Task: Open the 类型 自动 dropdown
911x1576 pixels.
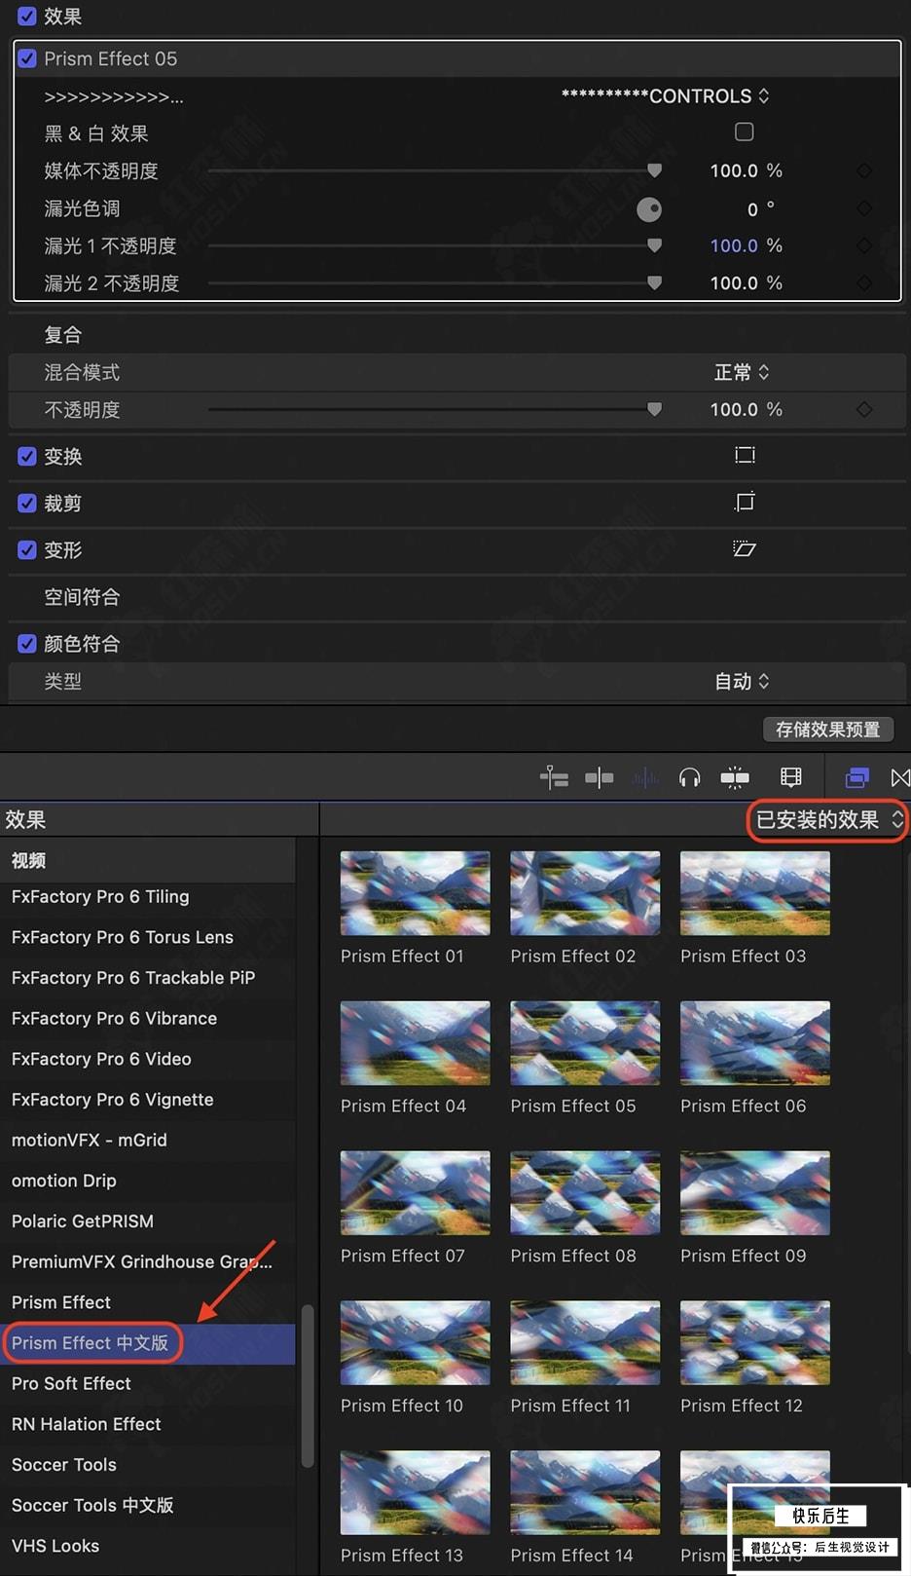Action: (x=742, y=681)
